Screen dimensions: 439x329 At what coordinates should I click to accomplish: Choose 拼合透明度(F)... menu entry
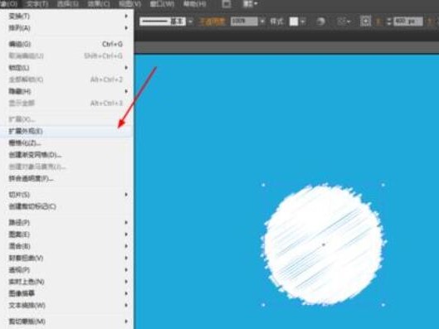click(66, 178)
